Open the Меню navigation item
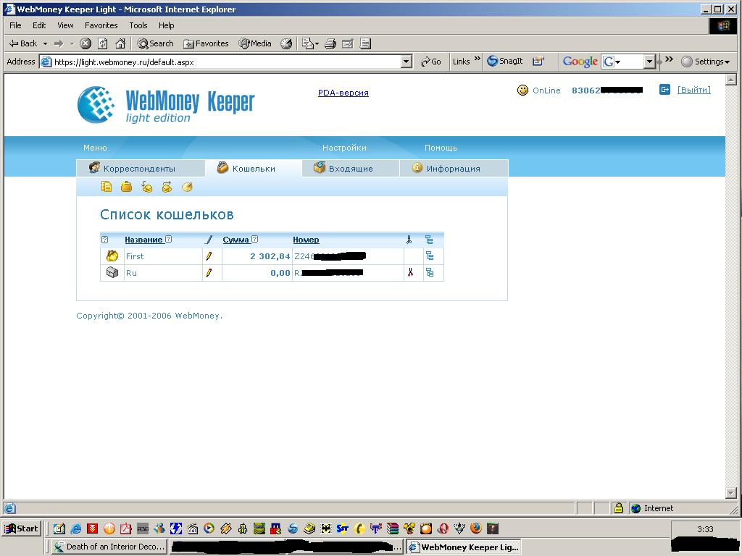742x556 pixels. [95, 148]
